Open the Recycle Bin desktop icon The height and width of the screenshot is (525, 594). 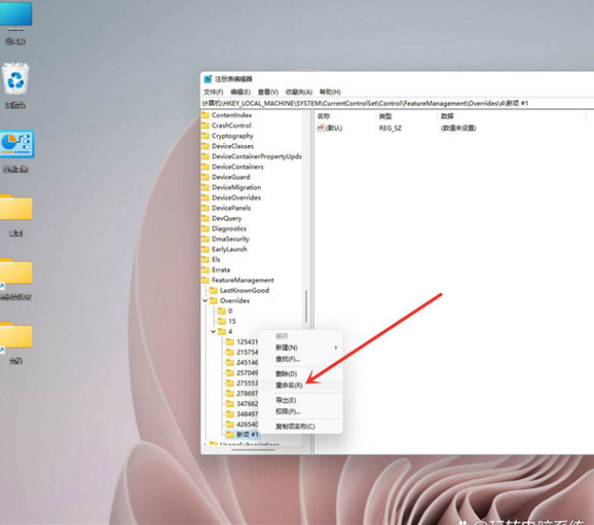[16, 81]
